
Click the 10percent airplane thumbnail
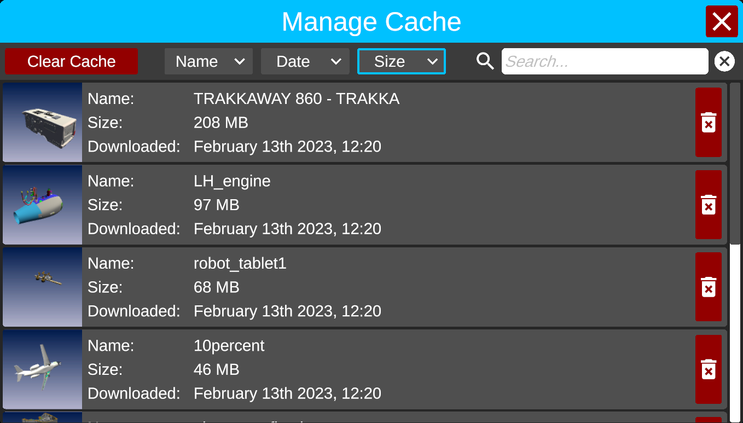point(43,369)
